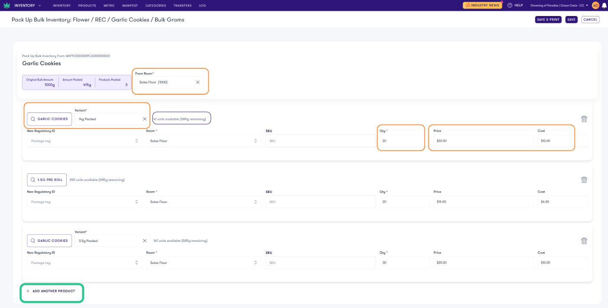
Task: Click Qty field in 1.5G Pre Roll row
Action: 404,202
